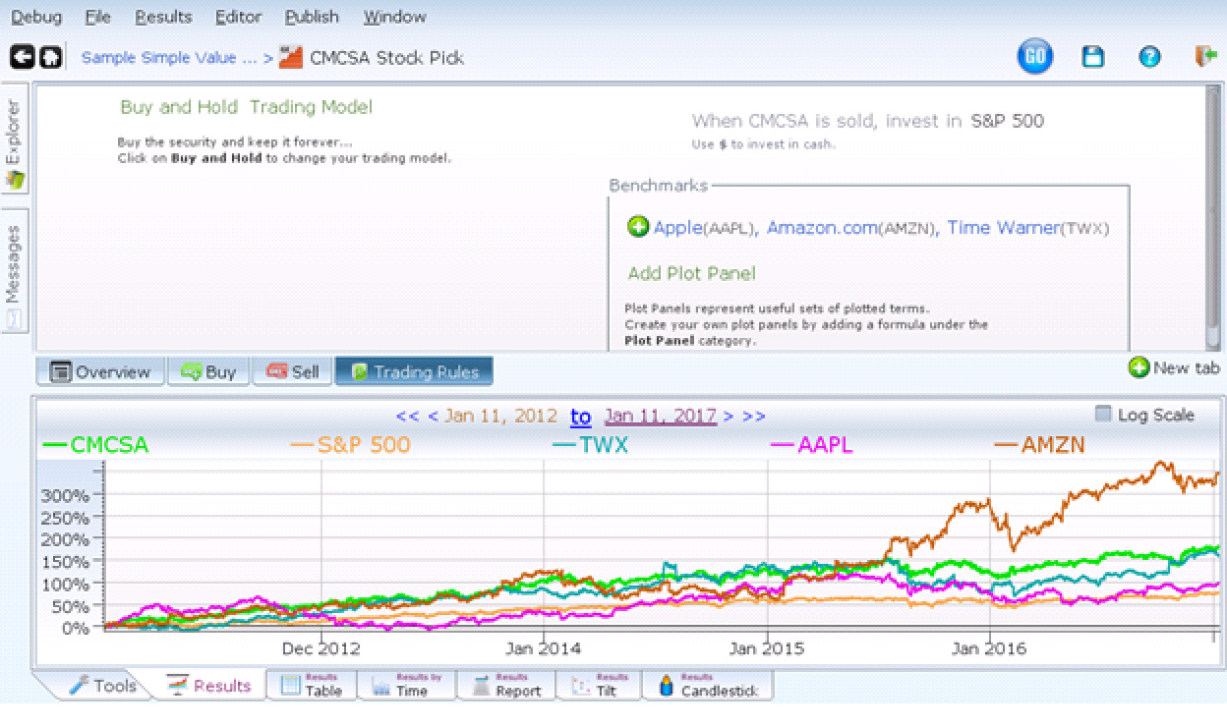Switch to the Overview tab
The width and height of the screenshot is (1227, 727).
coord(100,371)
